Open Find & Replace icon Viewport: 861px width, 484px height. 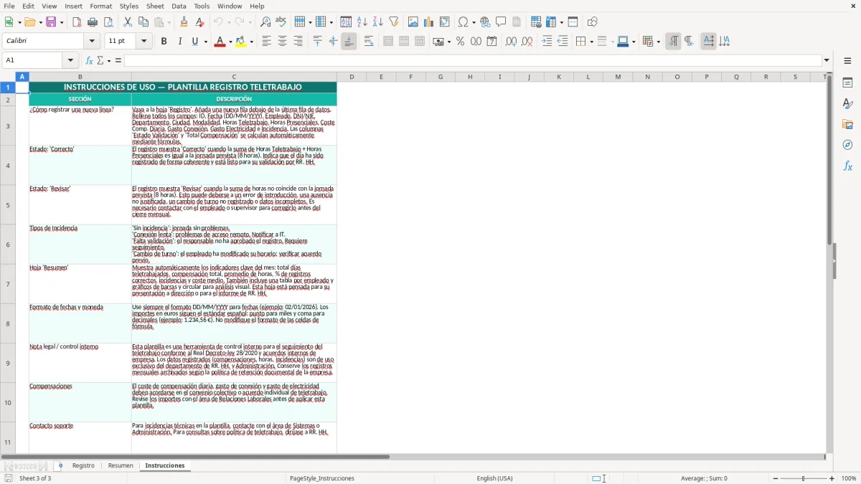tap(265, 22)
